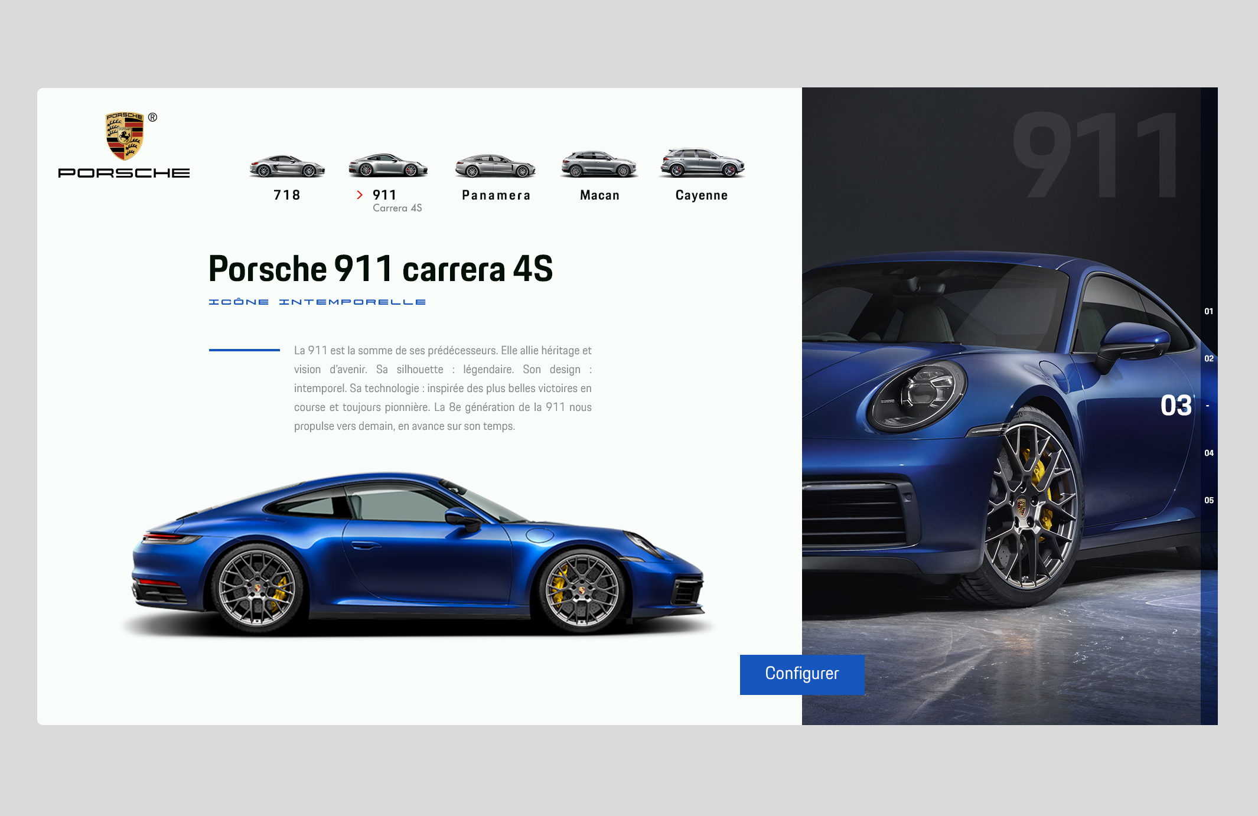Image resolution: width=1258 pixels, height=816 pixels.
Task: Jump to slide 02 marker
Action: click(x=1208, y=358)
